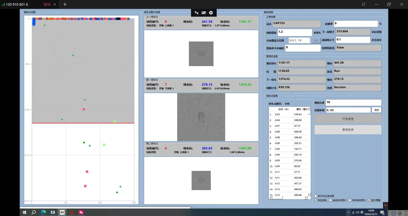Open a new tab with plus button
Image resolution: width=408 pixels, height=216 pixels.
click(65, 4)
